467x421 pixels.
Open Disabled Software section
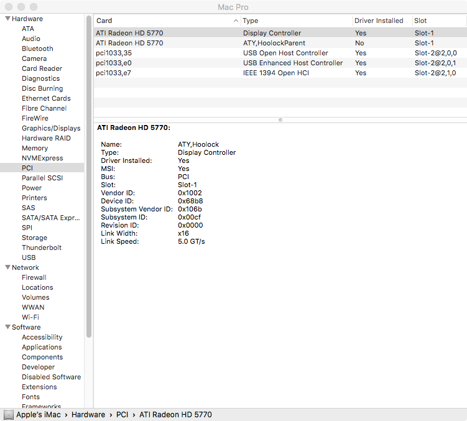coord(52,377)
